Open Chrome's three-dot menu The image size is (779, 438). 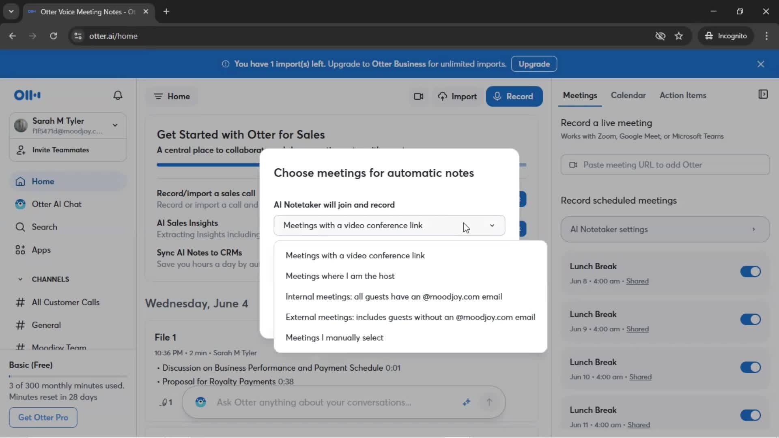[x=766, y=36]
